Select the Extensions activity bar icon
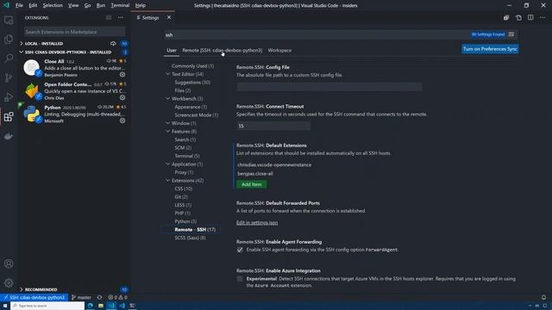552x310 pixels. point(9,116)
